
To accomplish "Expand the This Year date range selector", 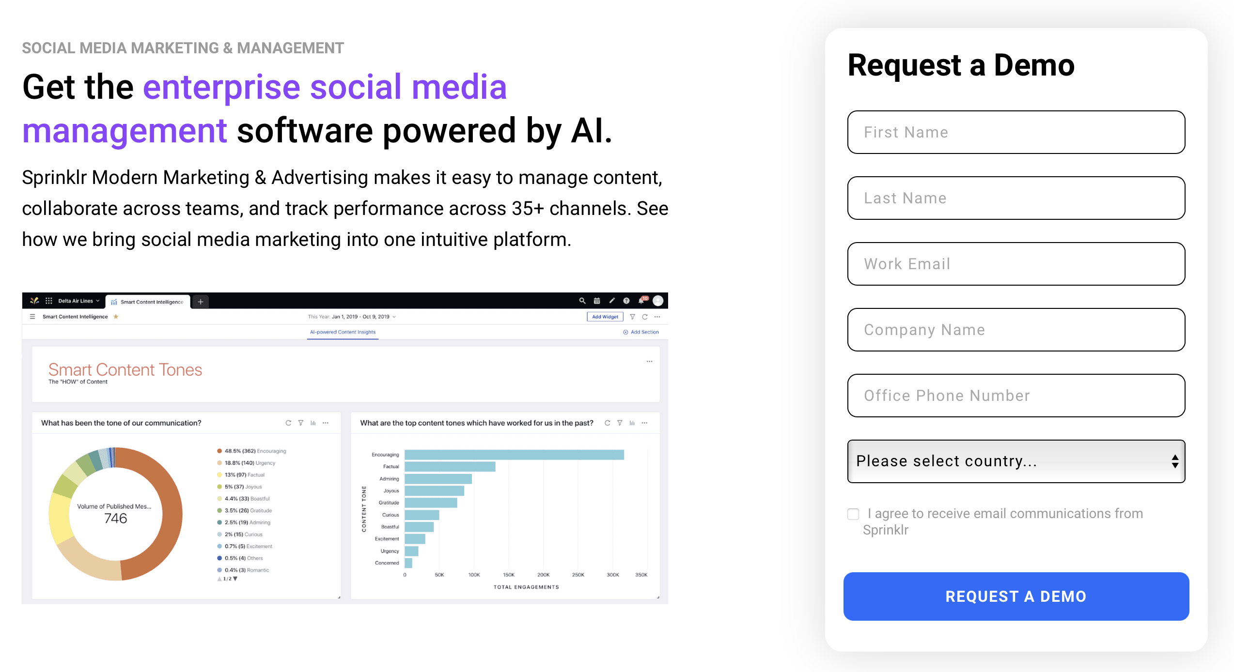I will pyautogui.click(x=352, y=317).
